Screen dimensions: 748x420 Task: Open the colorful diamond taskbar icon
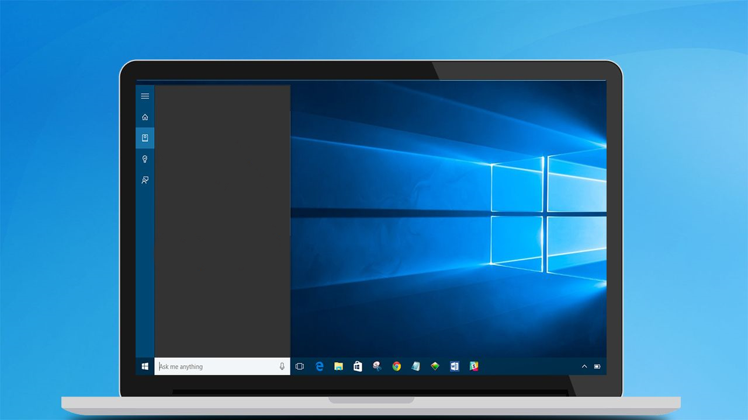click(x=435, y=366)
